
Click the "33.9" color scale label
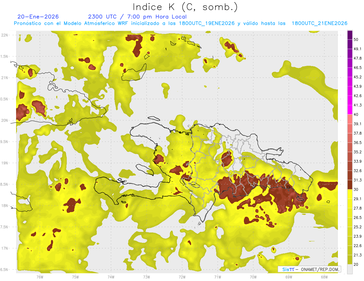pyautogui.click(x=357, y=161)
